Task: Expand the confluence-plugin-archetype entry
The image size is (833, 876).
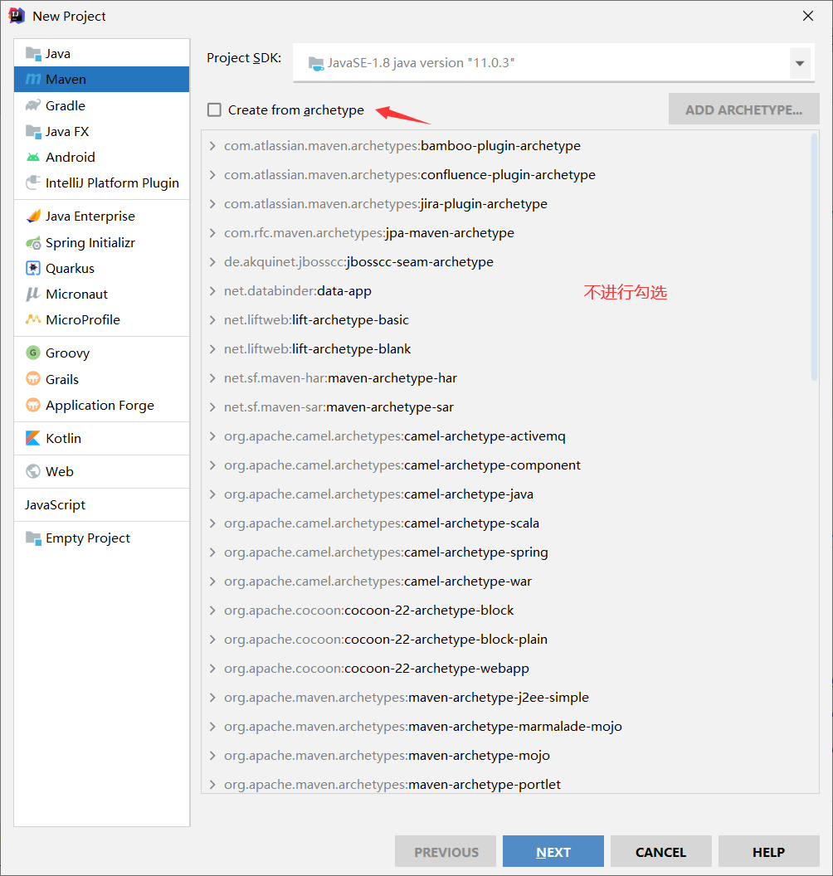Action: pyautogui.click(x=212, y=175)
